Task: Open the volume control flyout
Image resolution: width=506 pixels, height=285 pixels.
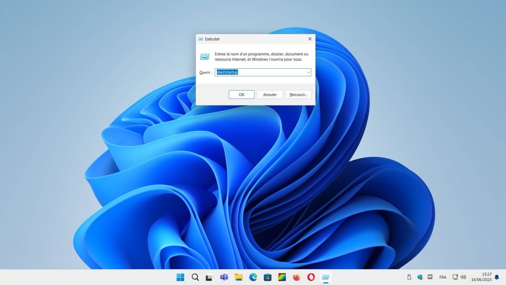Action: click(x=463, y=278)
